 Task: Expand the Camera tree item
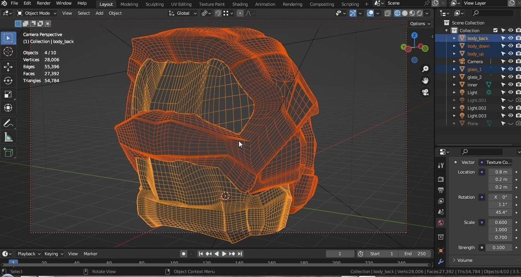coord(454,62)
